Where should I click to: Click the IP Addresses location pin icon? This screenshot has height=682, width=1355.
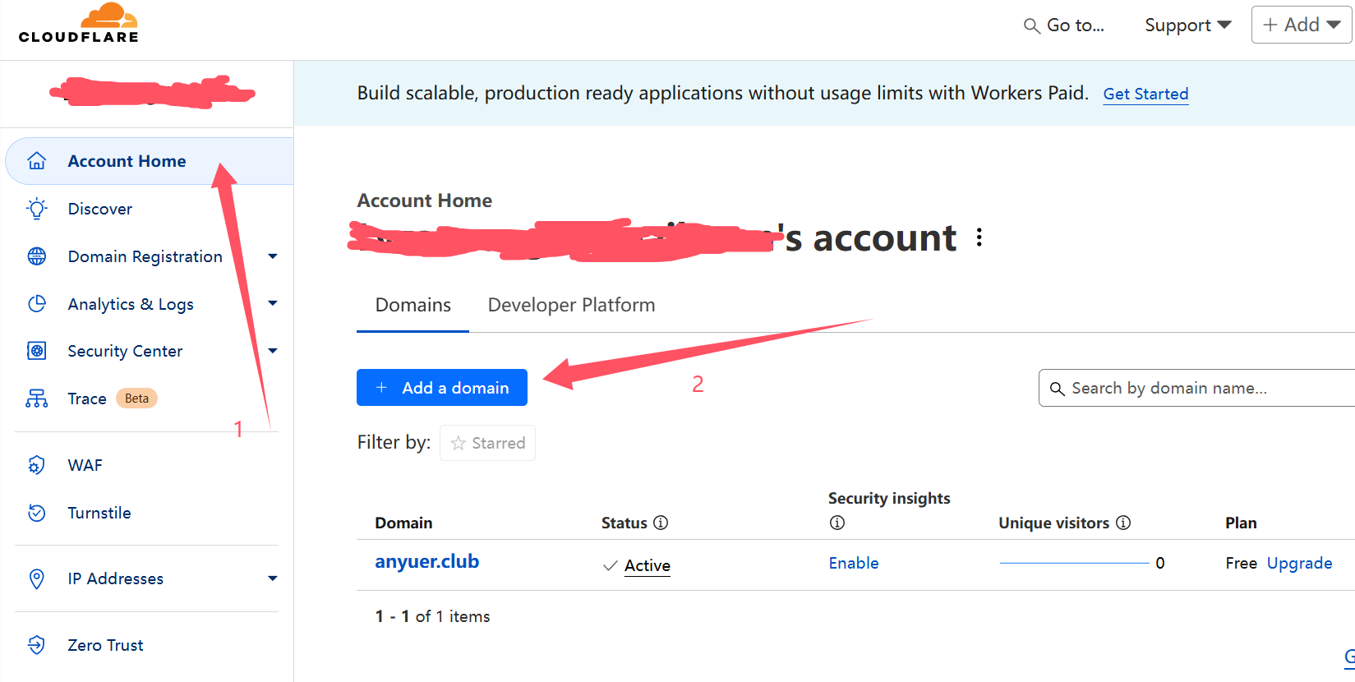37,578
